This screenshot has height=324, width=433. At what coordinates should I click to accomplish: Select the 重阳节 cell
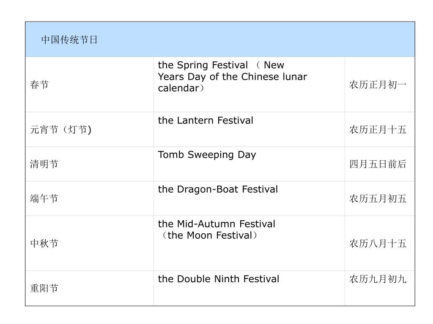pyautogui.click(x=90, y=288)
